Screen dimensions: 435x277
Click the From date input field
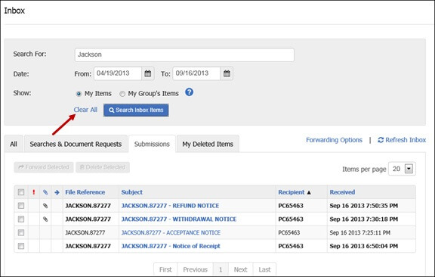tap(118, 73)
